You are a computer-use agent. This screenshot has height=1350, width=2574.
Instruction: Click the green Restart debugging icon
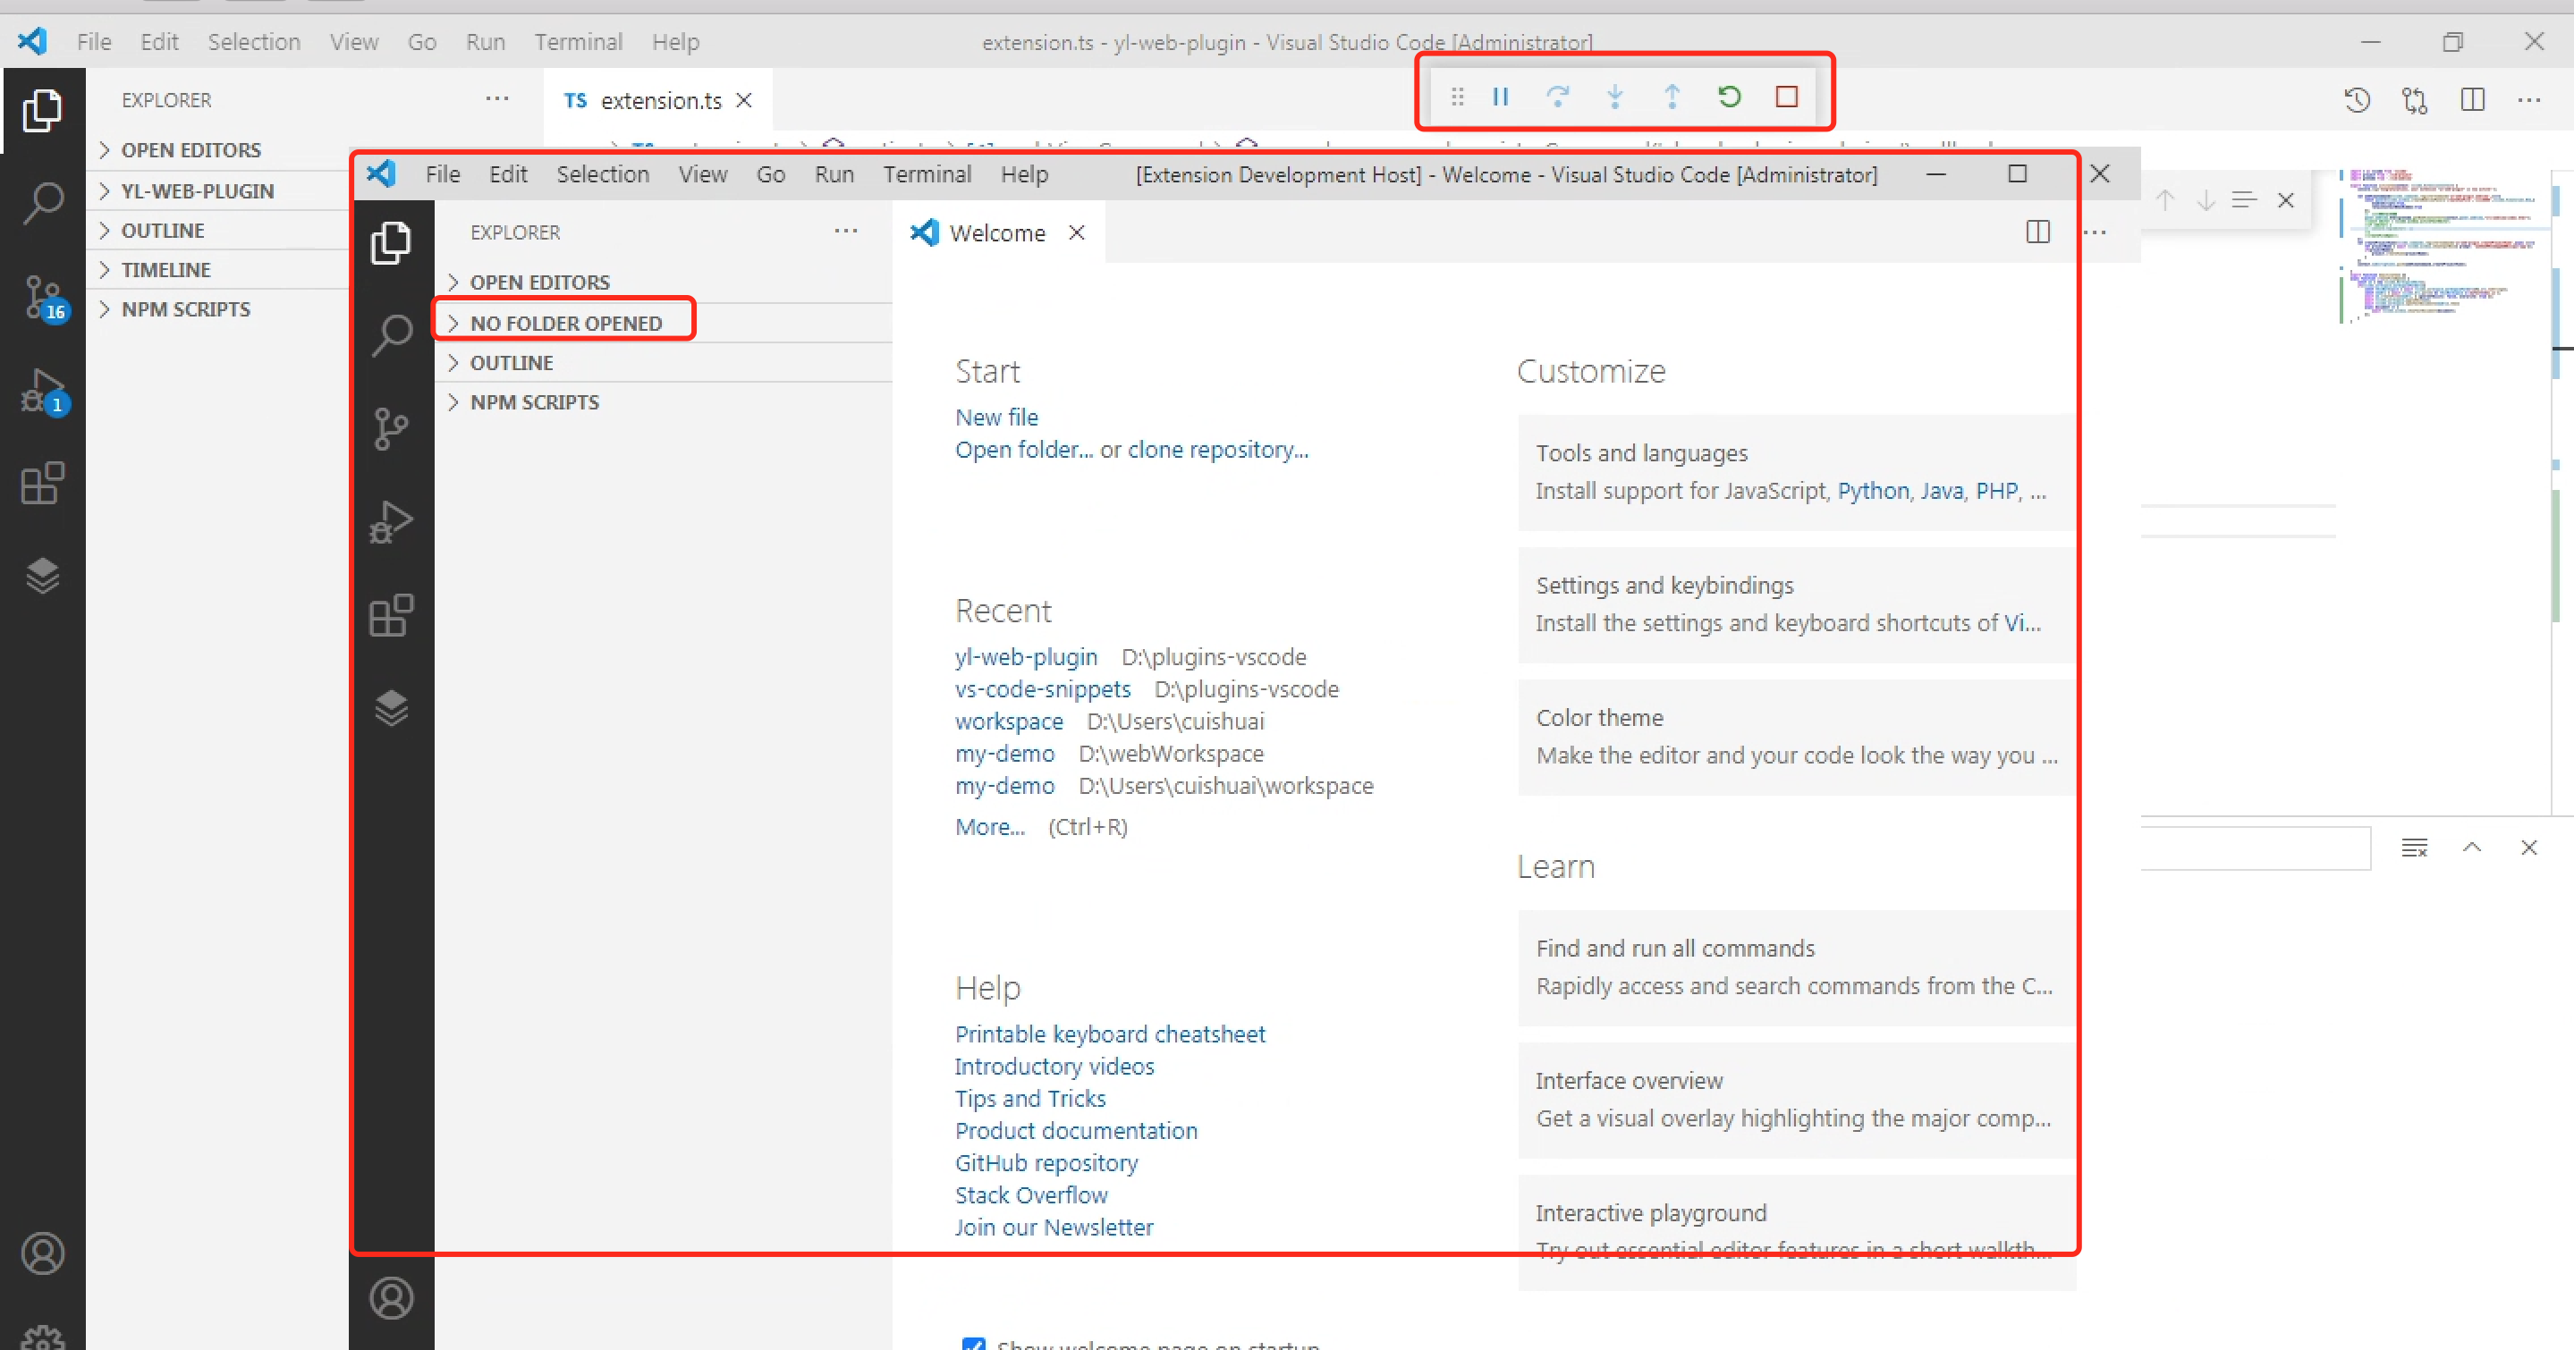point(1729,97)
